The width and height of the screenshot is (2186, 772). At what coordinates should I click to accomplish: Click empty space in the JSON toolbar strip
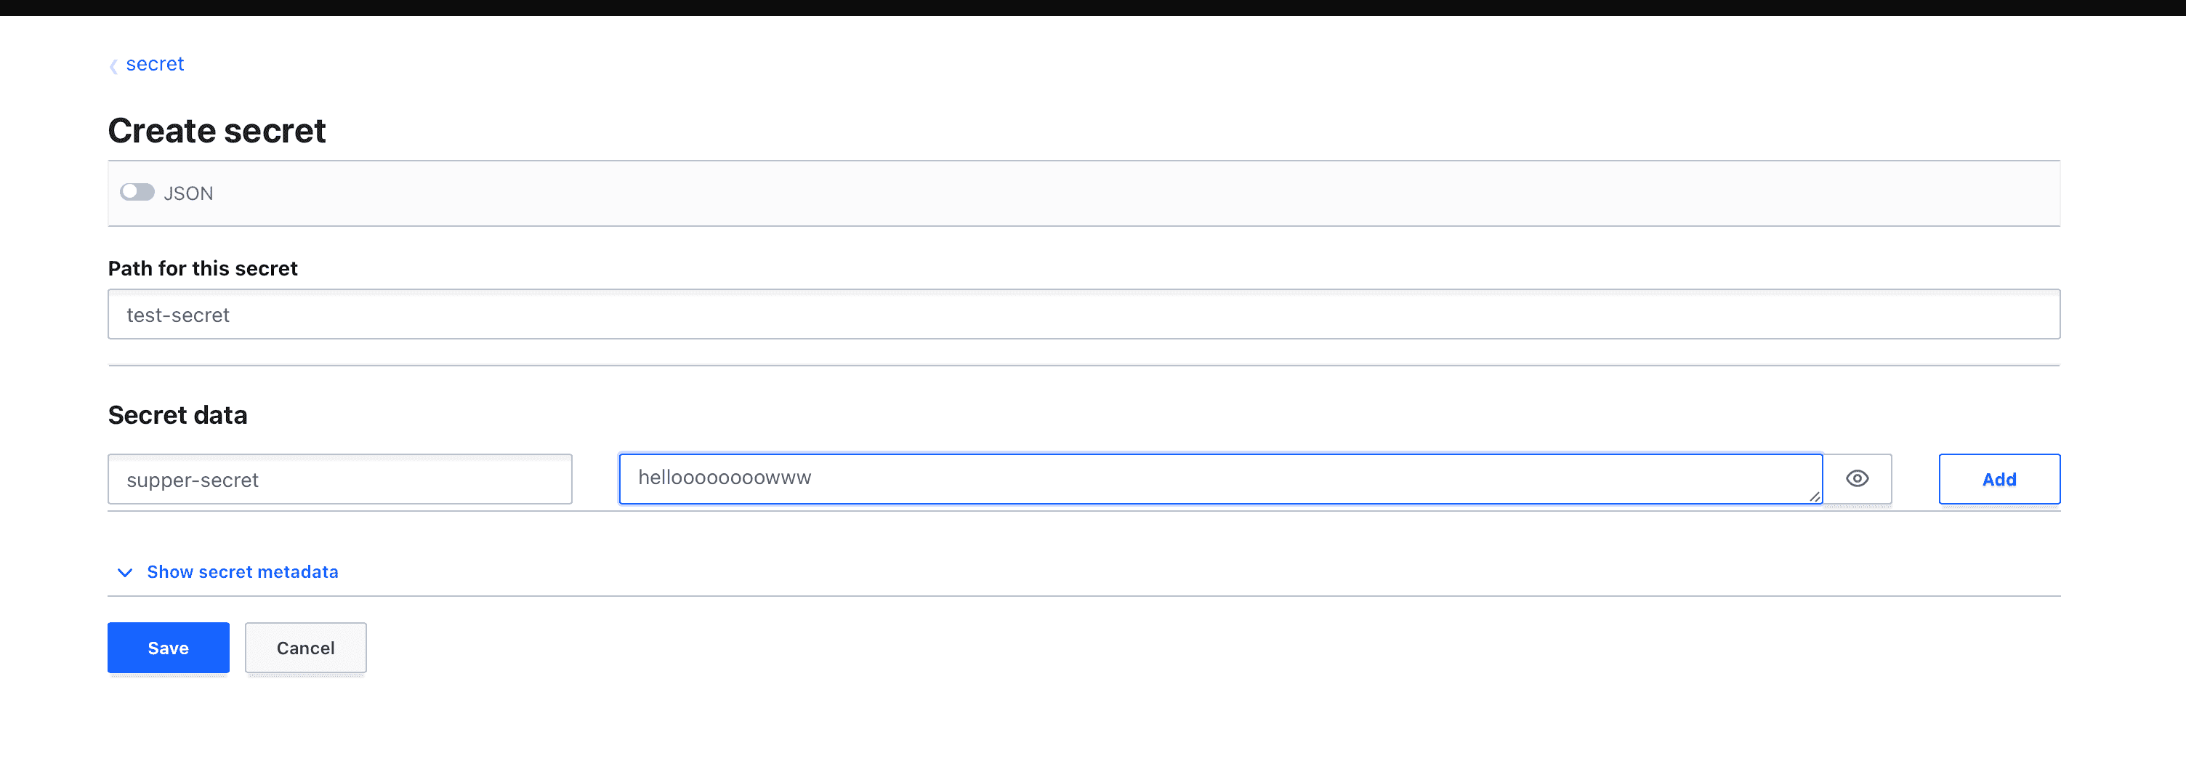click(x=1103, y=193)
